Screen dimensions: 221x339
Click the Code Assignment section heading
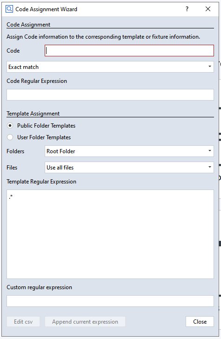click(28, 25)
